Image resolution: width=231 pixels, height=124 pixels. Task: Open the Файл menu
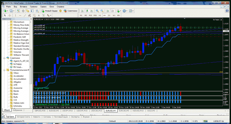point(8,7)
